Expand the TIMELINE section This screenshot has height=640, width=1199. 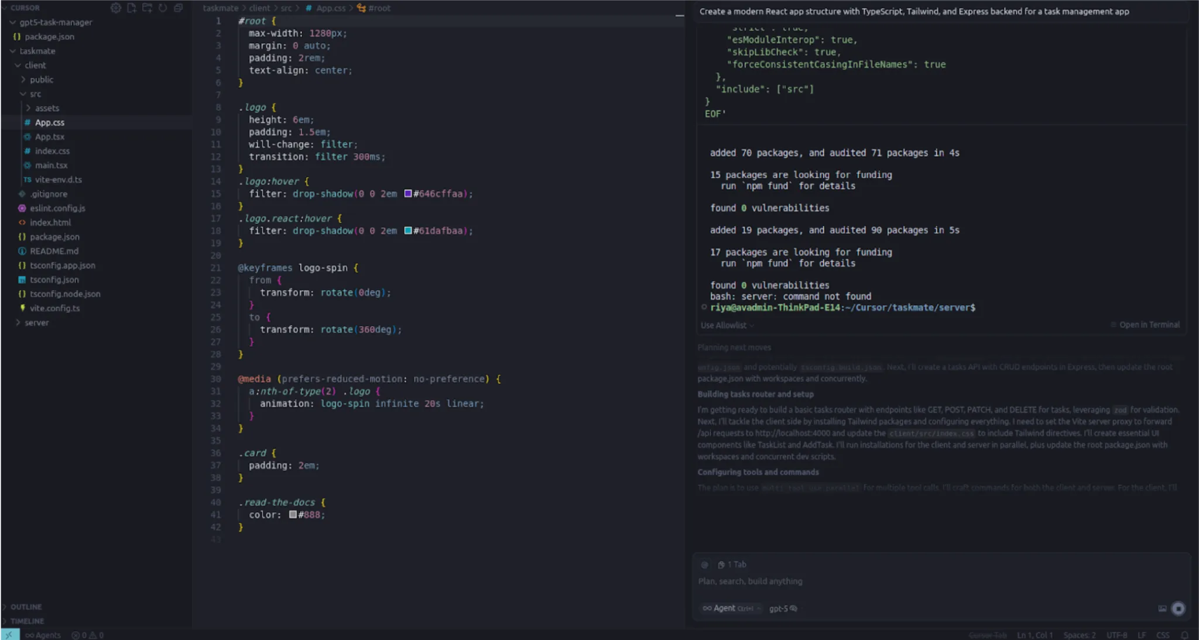tap(27, 621)
